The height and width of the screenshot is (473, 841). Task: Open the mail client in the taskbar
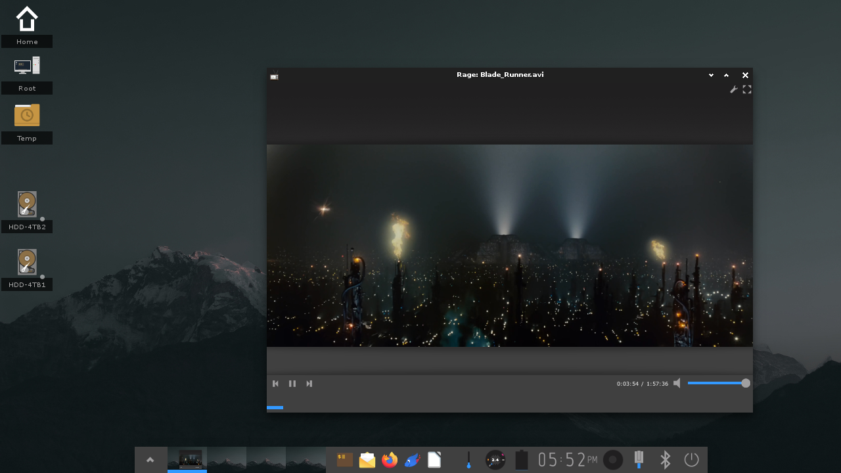point(367,460)
